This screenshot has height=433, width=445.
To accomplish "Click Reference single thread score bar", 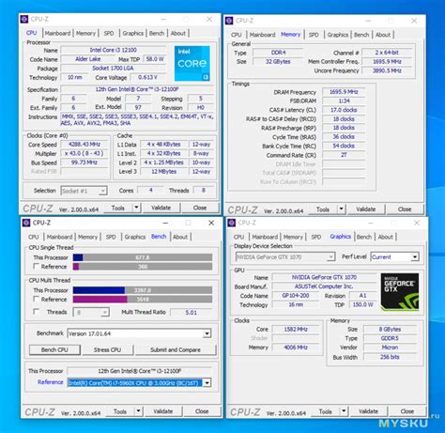I will (x=143, y=267).
